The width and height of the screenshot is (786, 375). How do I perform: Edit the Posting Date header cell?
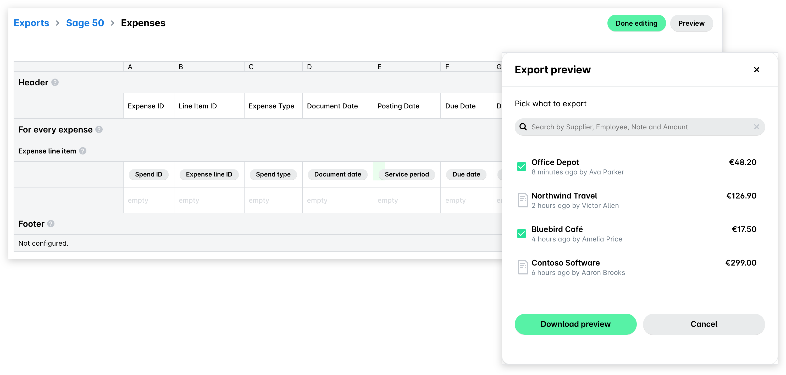[x=407, y=106]
